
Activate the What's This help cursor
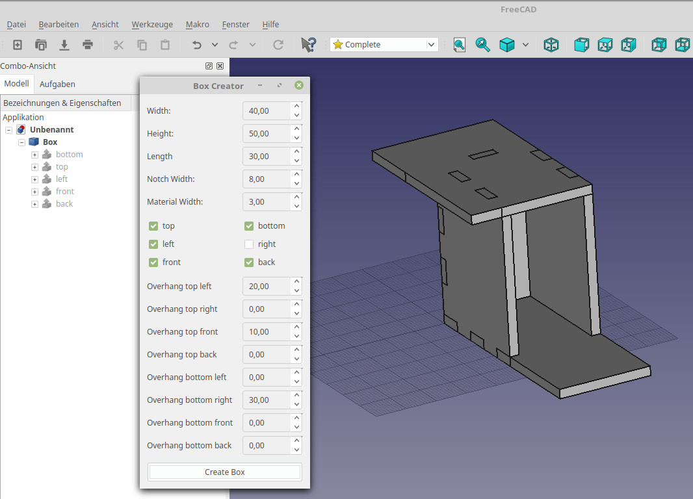coord(309,45)
